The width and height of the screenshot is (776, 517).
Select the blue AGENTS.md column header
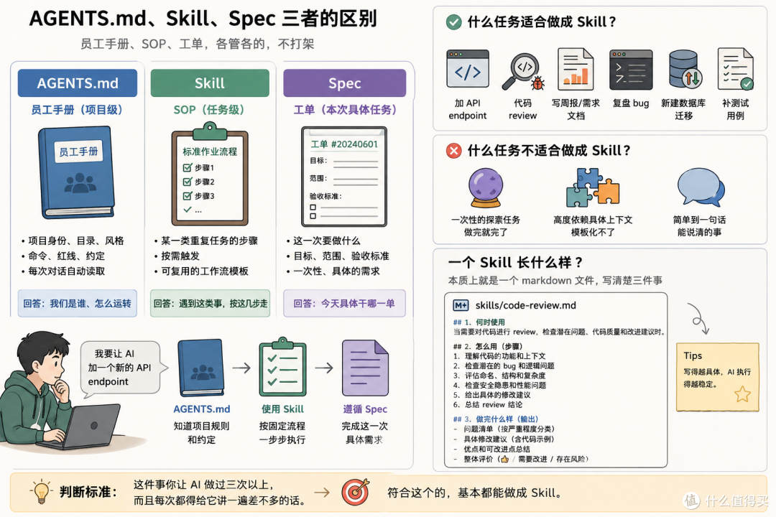coord(78,83)
